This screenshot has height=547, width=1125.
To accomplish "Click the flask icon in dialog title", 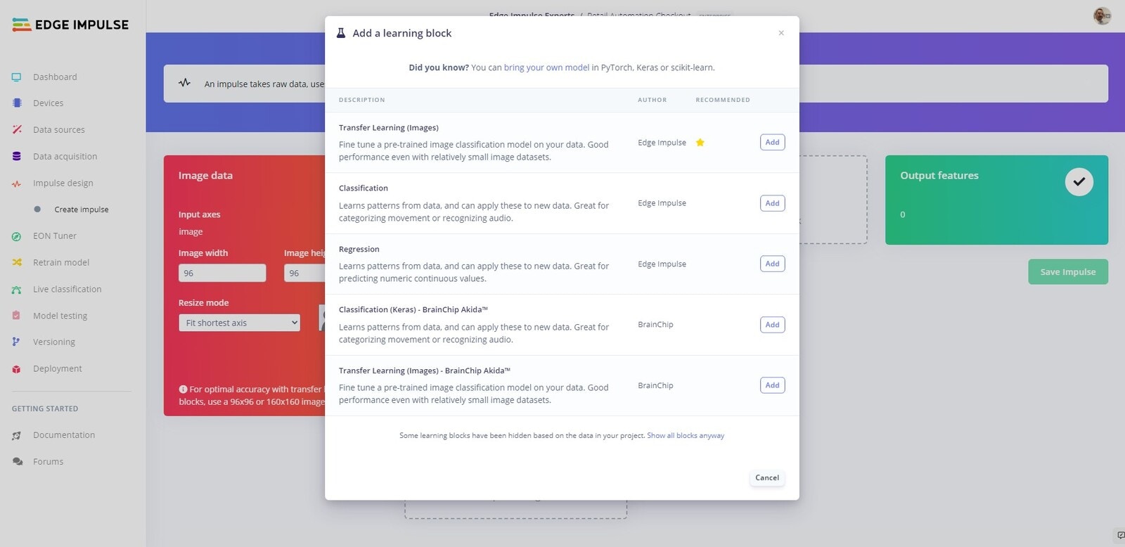I will 341,33.
